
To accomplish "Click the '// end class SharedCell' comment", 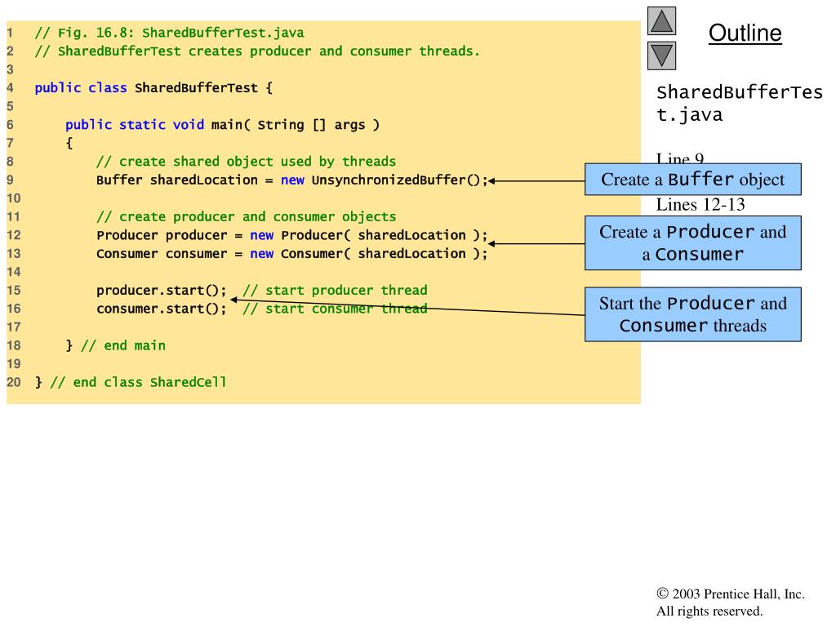I will tap(137, 382).
